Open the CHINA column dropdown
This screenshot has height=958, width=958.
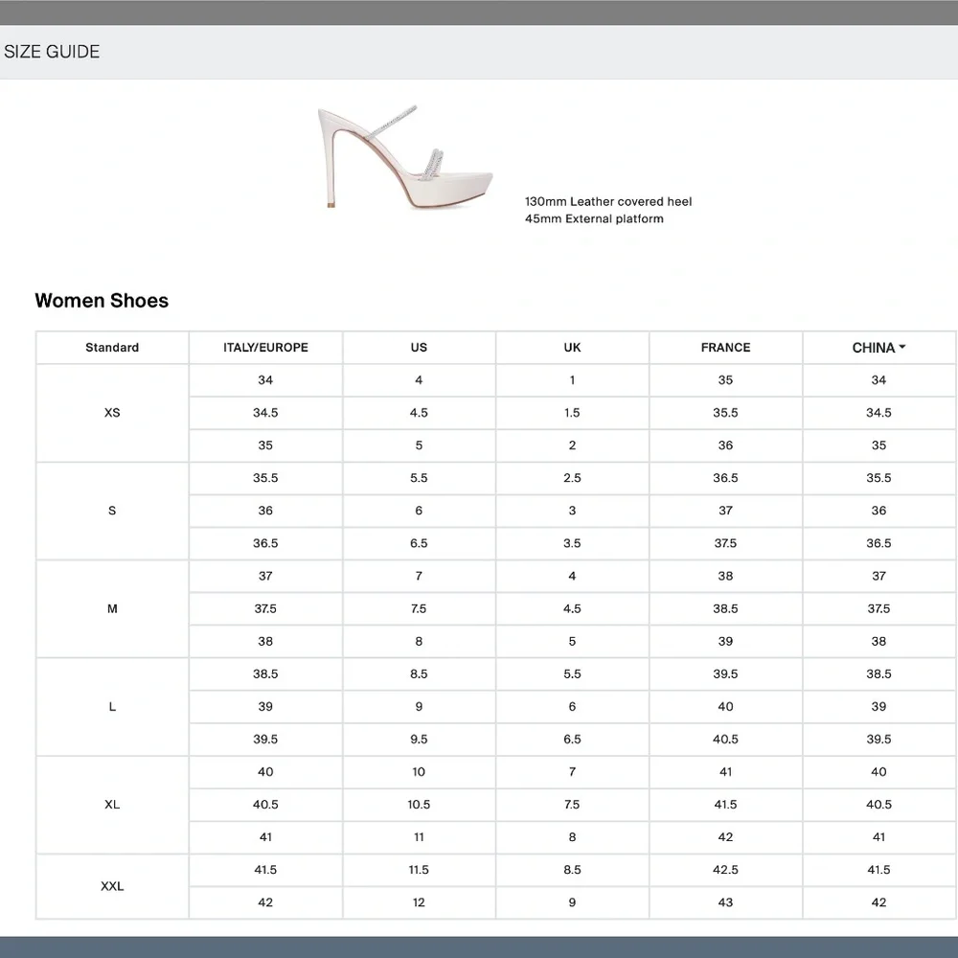point(878,348)
